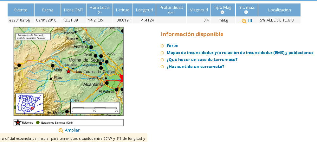
Task: Click the intensity III value link
Action: [x=250, y=21]
